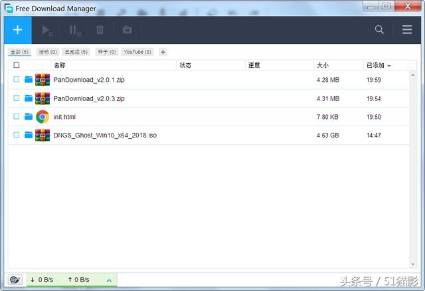Minimize the Free Download Manager window

371,6
